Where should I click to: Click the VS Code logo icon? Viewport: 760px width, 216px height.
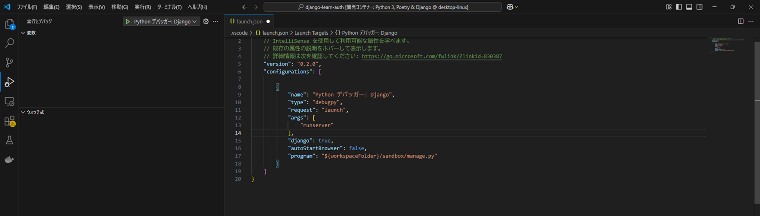(7, 7)
